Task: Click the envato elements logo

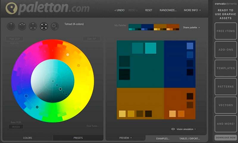Action: click(x=226, y=4)
